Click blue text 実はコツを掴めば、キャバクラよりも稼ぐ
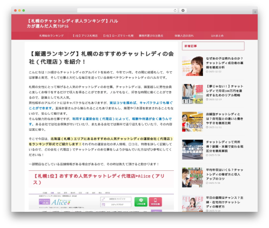 click(141, 103)
